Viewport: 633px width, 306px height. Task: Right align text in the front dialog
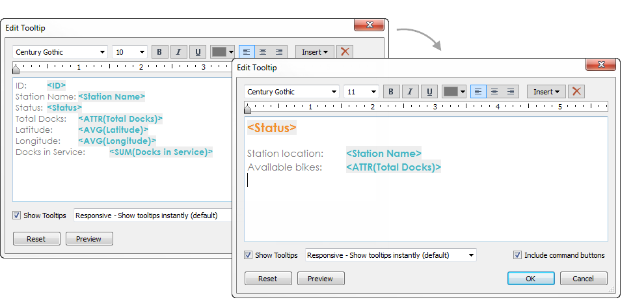(511, 92)
